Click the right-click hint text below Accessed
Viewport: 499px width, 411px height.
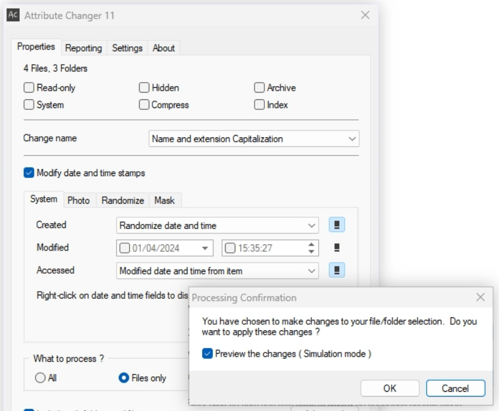click(x=113, y=295)
